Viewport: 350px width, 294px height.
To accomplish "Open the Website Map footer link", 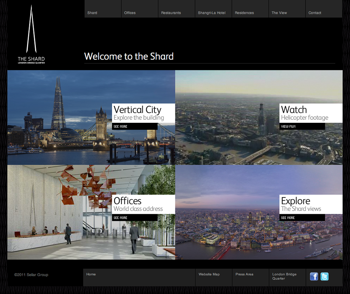I will point(209,274).
